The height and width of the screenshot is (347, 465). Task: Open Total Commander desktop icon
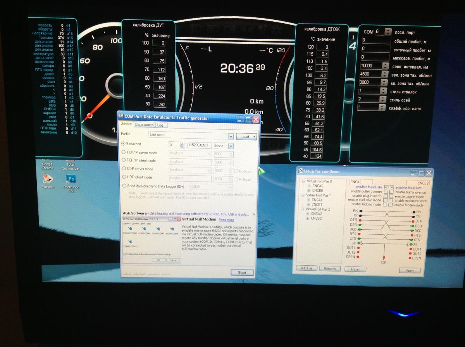coord(71,165)
